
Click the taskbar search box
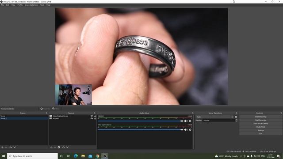point(32,156)
